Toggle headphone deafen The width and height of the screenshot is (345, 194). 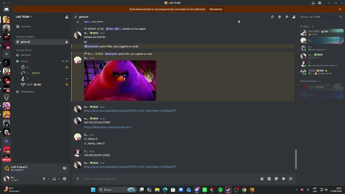[x=54, y=179]
